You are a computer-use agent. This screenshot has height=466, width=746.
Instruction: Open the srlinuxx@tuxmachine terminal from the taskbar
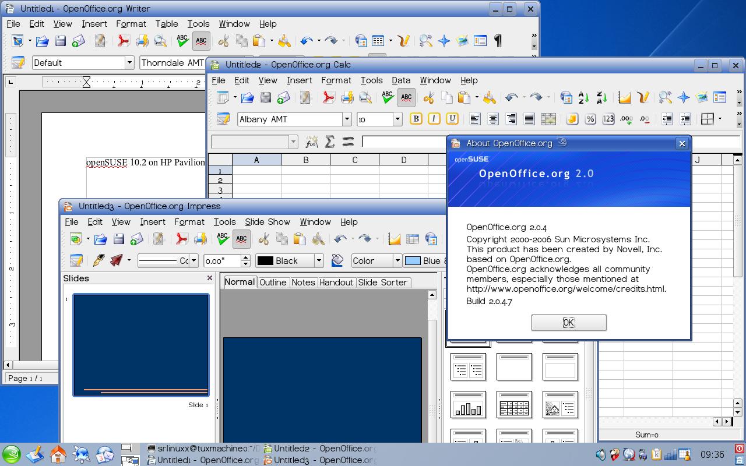point(203,449)
